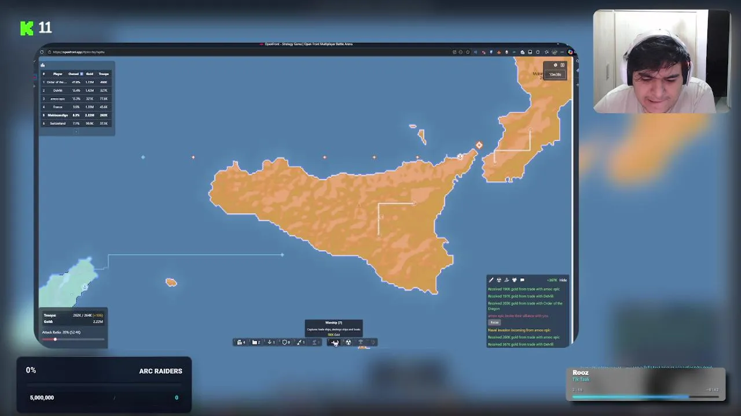
Task: Select the Switzerland leaderboard row
Action: tap(75, 123)
